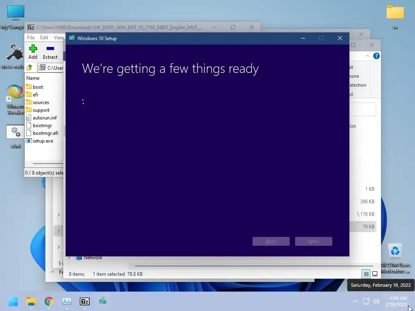The height and width of the screenshot is (311, 415).
Task: Open the volume tray icon
Action: (376, 301)
